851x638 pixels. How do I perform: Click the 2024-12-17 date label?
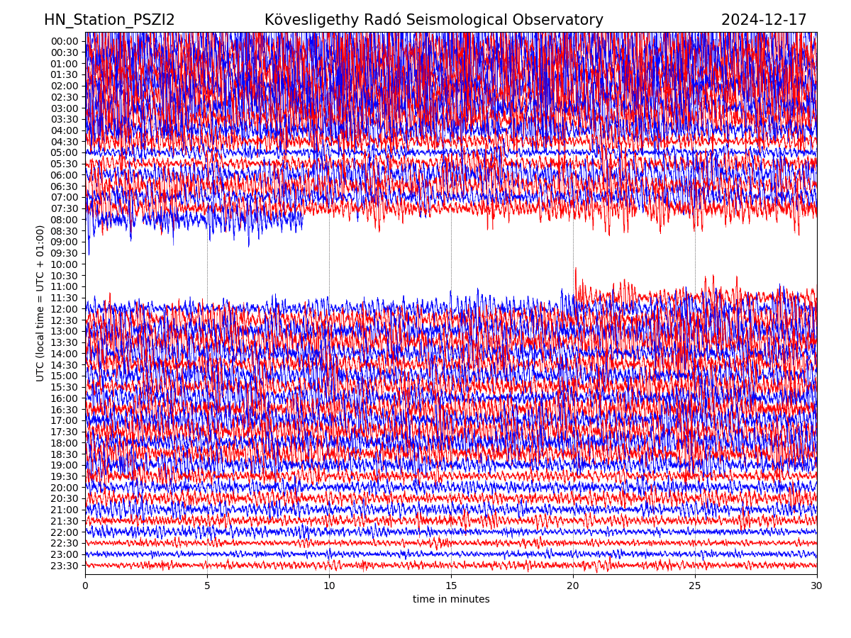pyautogui.click(x=763, y=20)
